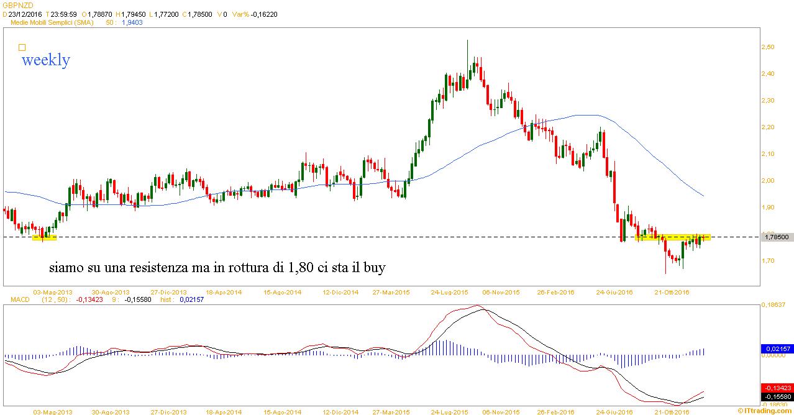Click the Var% value -0,16220
The image size is (794, 415).
[264, 13]
